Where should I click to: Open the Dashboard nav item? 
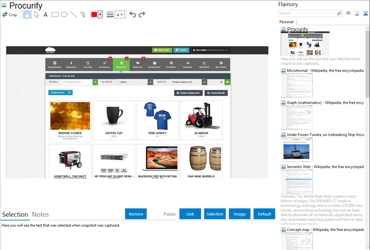54,64
